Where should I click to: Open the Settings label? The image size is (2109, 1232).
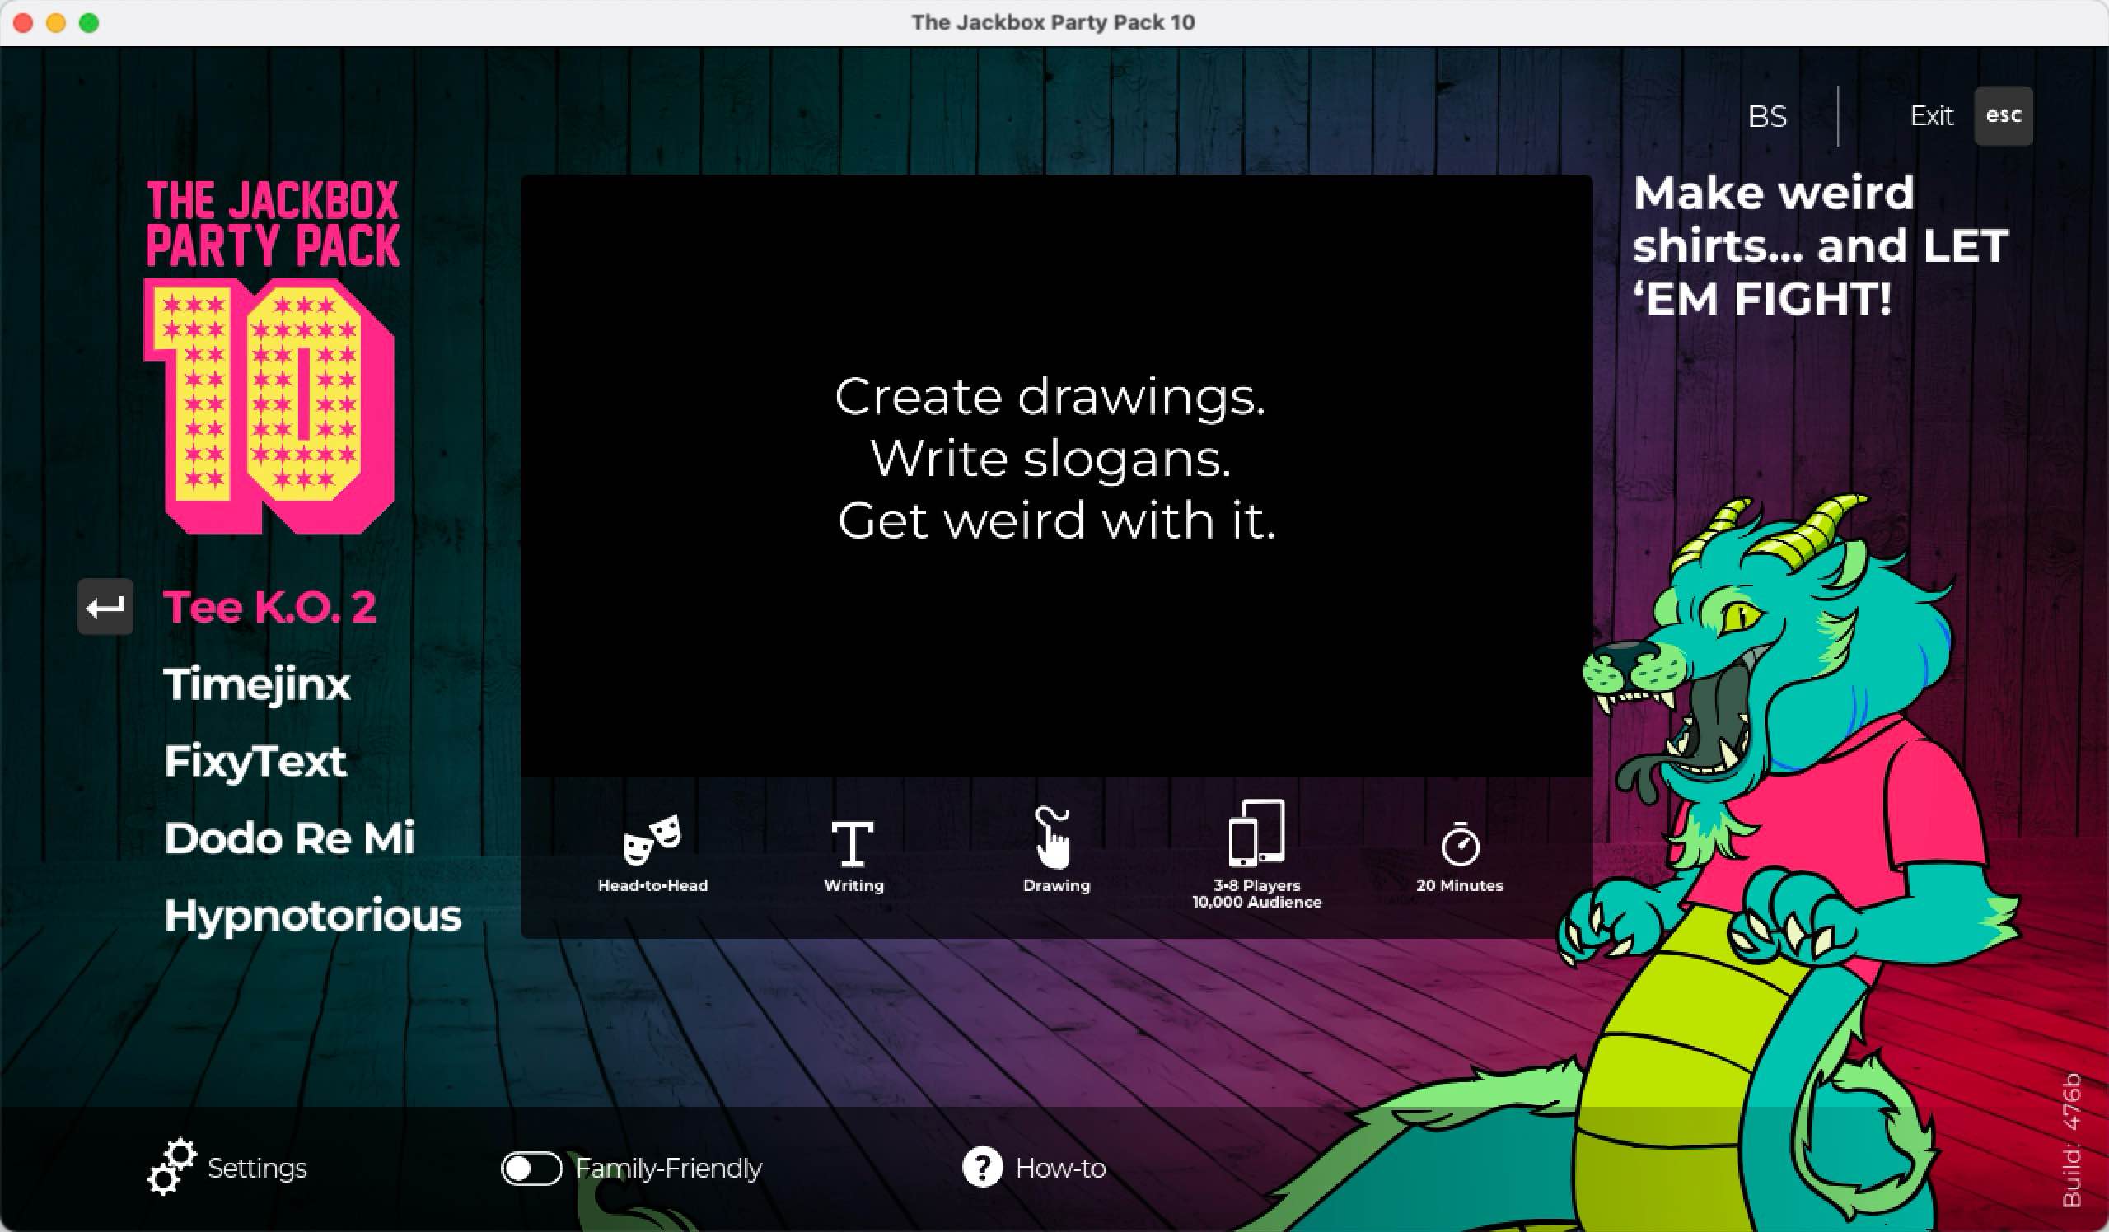point(257,1169)
